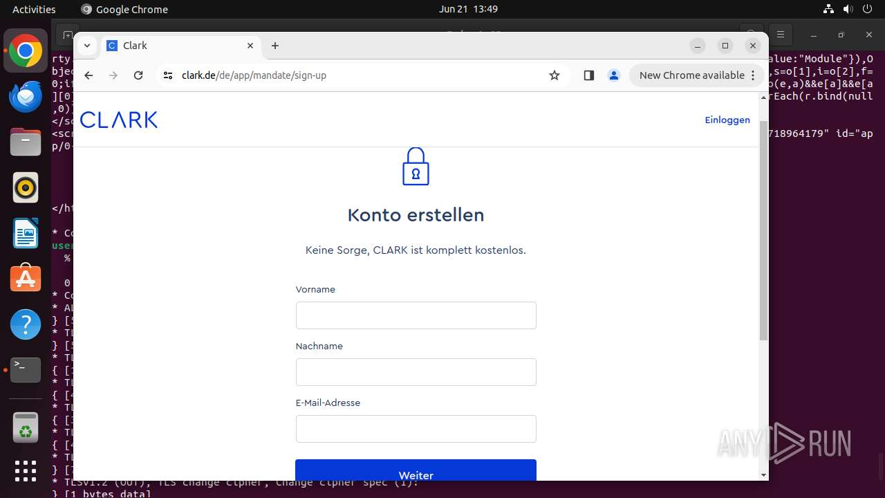The image size is (885, 498).
Task: Focus the E-Mail-Adresse input field
Action: tap(416, 429)
